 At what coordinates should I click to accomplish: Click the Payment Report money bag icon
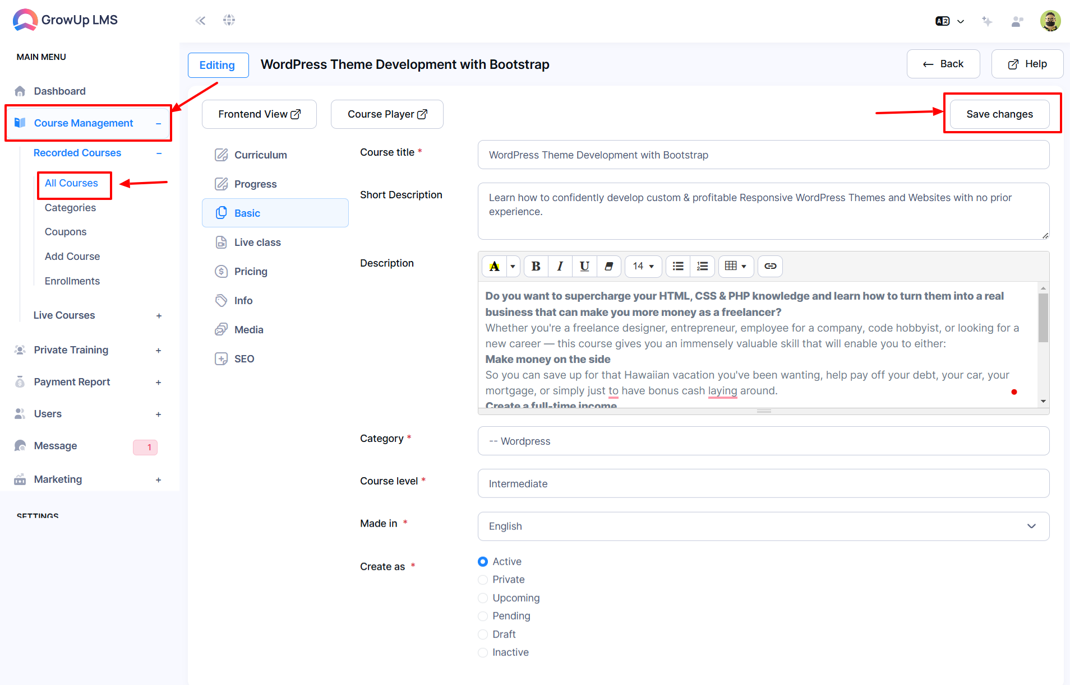point(20,382)
